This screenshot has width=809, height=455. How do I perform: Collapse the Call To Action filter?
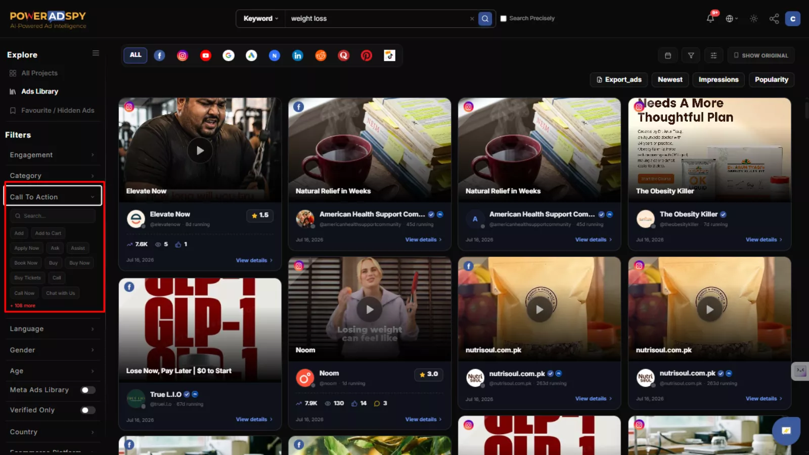(x=53, y=197)
